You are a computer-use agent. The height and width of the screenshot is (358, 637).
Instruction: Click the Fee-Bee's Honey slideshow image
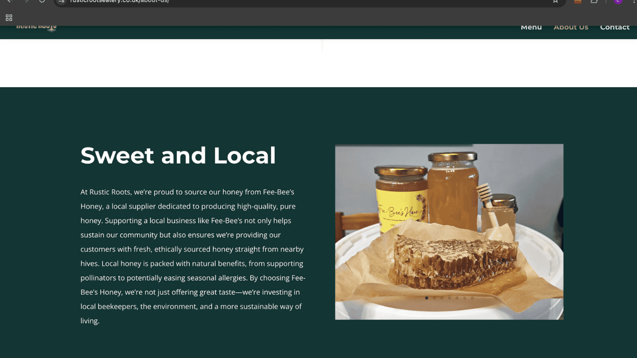click(449, 232)
